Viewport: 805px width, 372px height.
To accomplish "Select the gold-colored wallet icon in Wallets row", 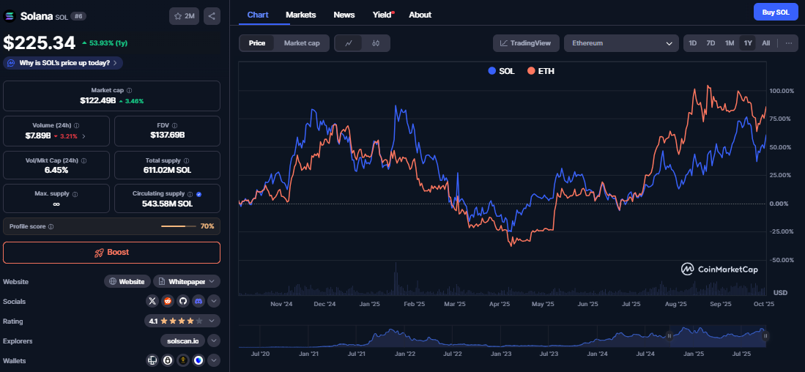I will coord(183,361).
